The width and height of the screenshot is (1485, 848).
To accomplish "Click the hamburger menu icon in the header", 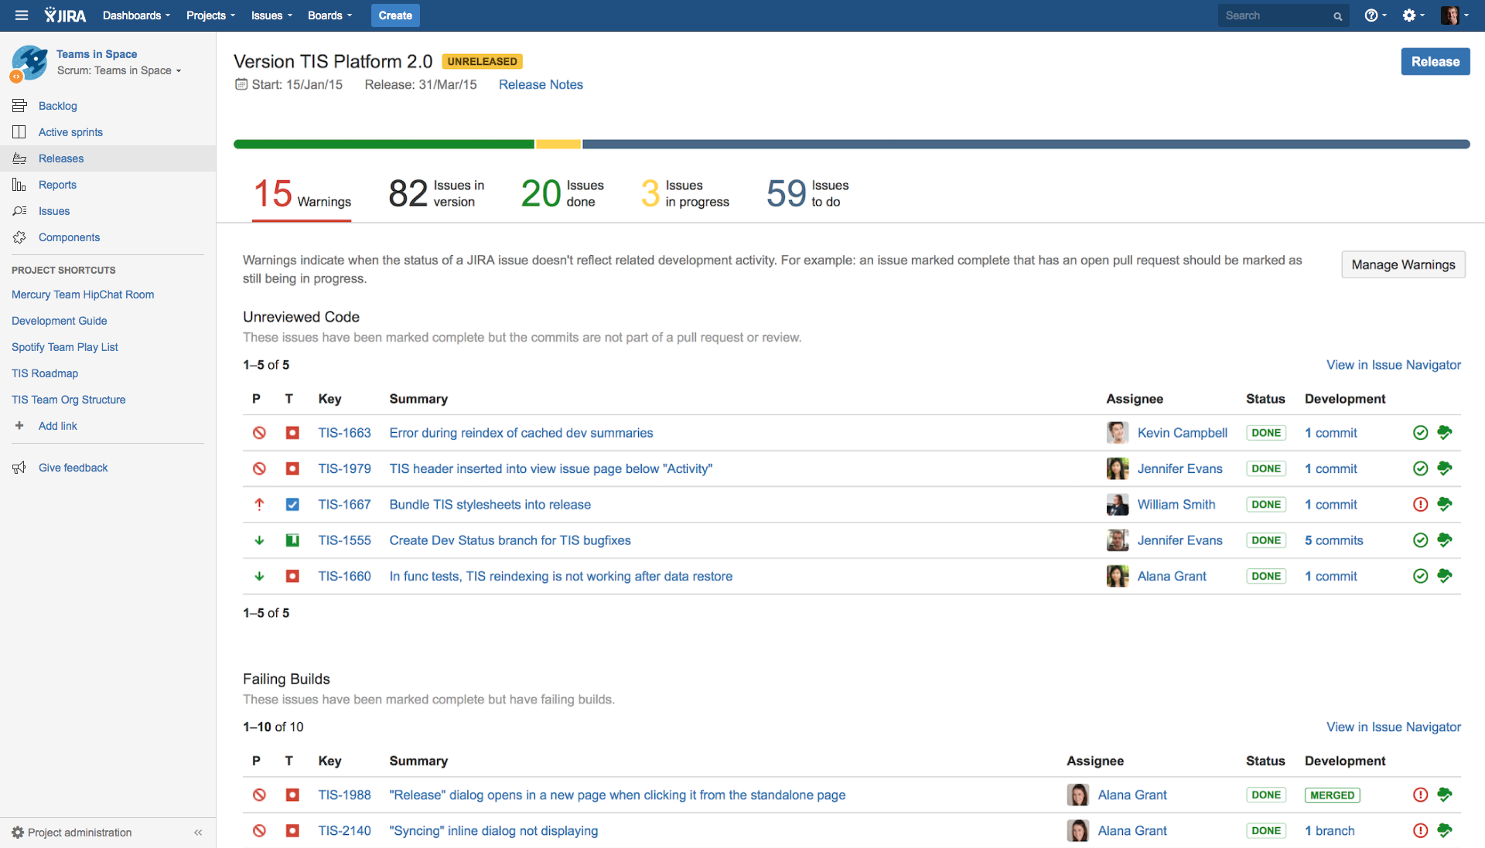I will coord(22,15).
